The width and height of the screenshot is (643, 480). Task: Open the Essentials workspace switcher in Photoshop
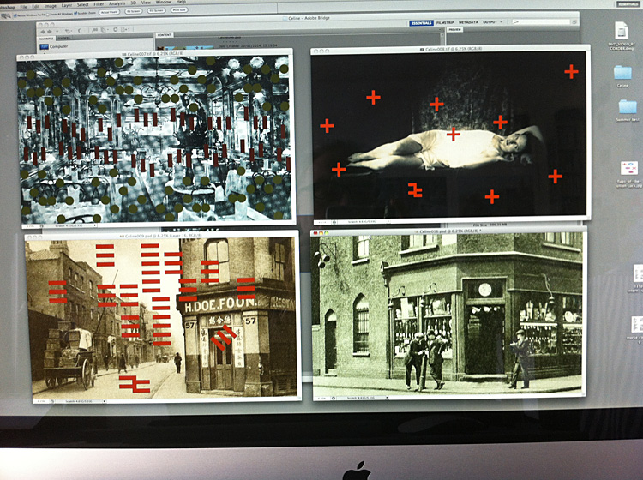[x=628, y=4]
